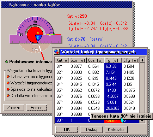The width and height of the screenshot is (153, 137).
Task: Click the Kąt α column header
Action: [62, 60]
